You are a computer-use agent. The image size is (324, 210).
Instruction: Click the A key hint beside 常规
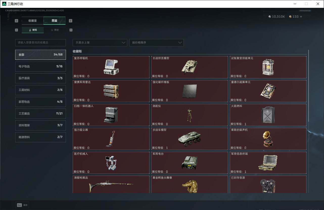coord(17,30)
